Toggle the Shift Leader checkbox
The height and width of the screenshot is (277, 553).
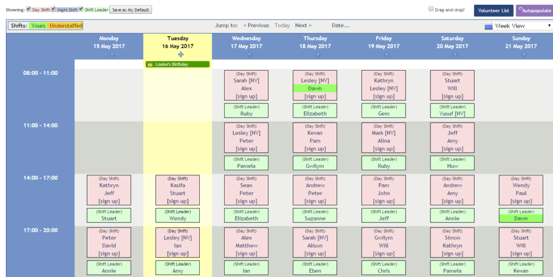81,9
